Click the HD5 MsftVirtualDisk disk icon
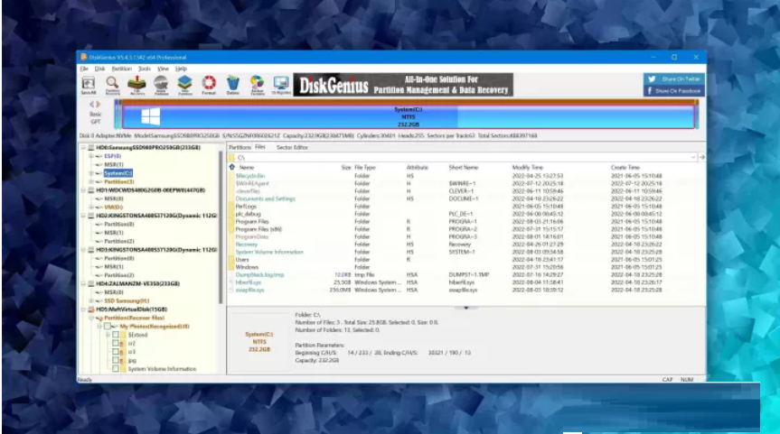Screen dimensions: 780x434 91,309
